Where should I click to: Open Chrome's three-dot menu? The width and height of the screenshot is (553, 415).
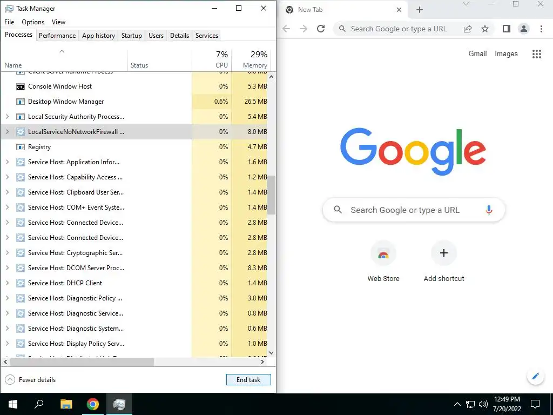541,29
